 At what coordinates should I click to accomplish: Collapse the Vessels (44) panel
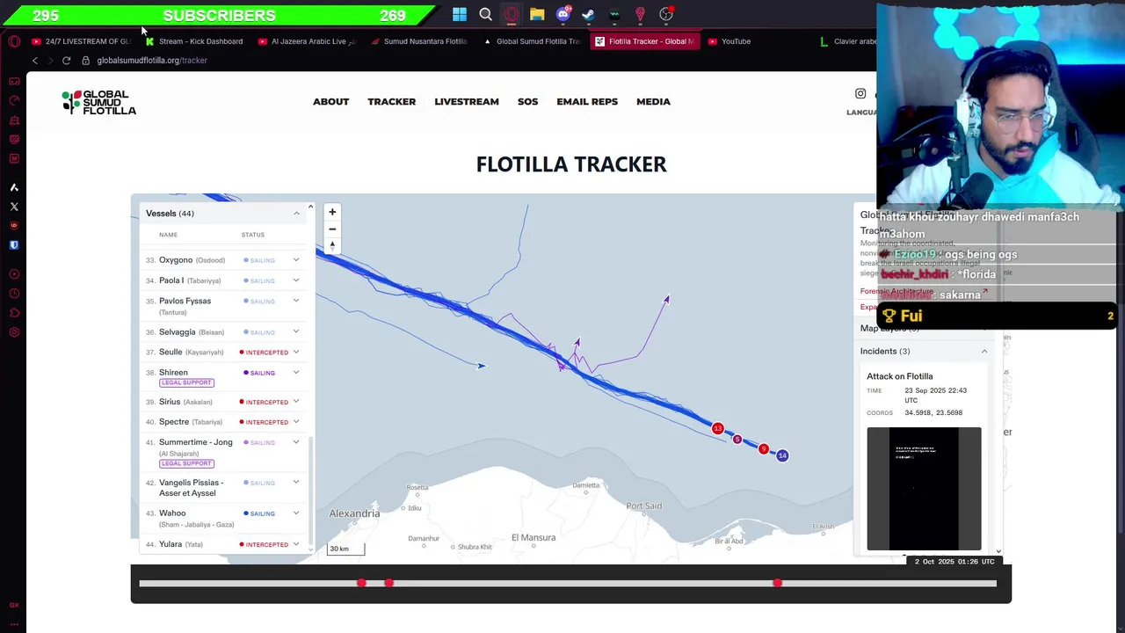click(296, 214)
